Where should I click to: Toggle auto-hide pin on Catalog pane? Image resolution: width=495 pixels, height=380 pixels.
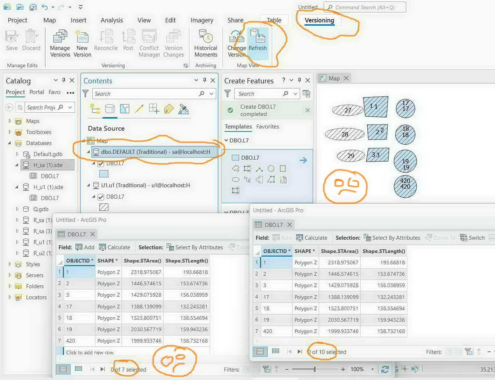point(64,80)
